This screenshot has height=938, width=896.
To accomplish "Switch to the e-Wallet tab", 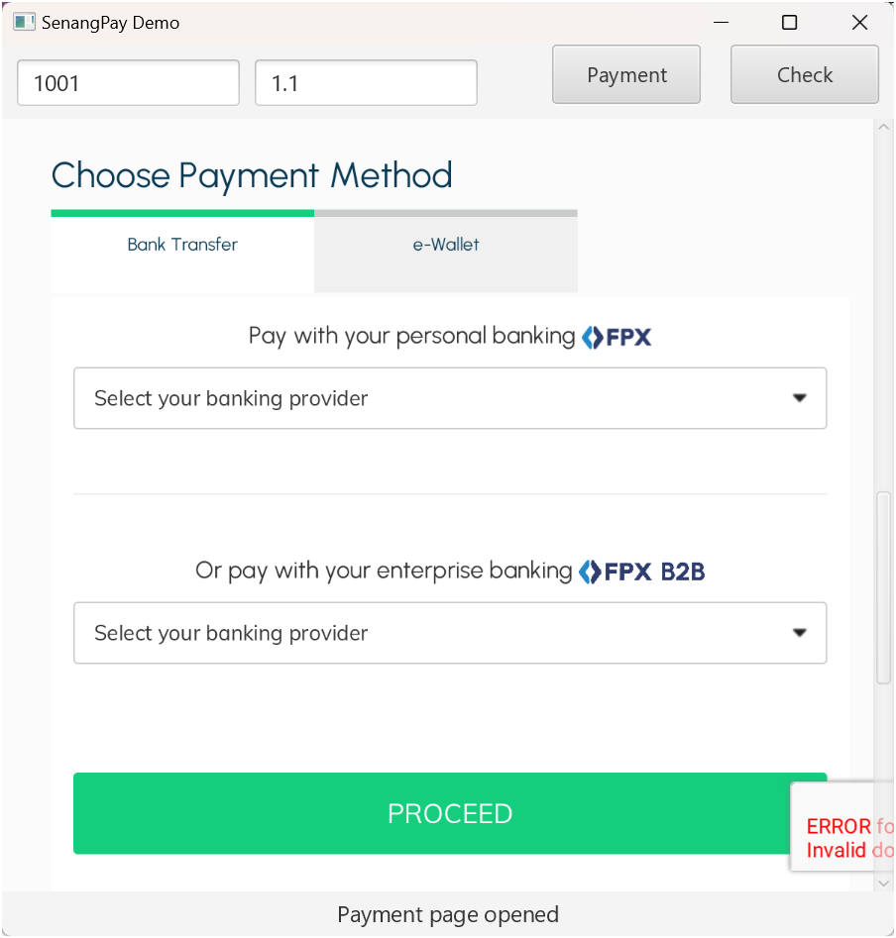I will 446,245.
